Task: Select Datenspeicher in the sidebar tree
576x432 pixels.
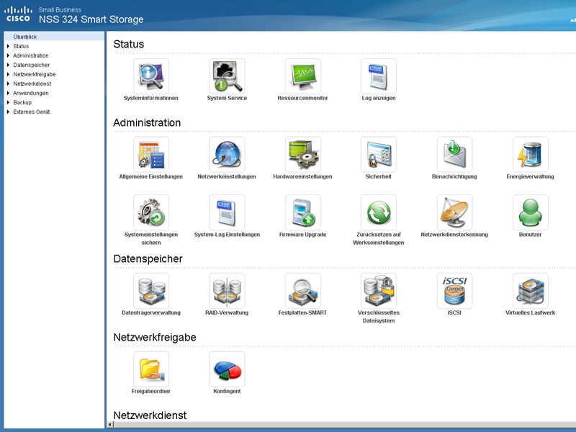Action: click(31, 65)
